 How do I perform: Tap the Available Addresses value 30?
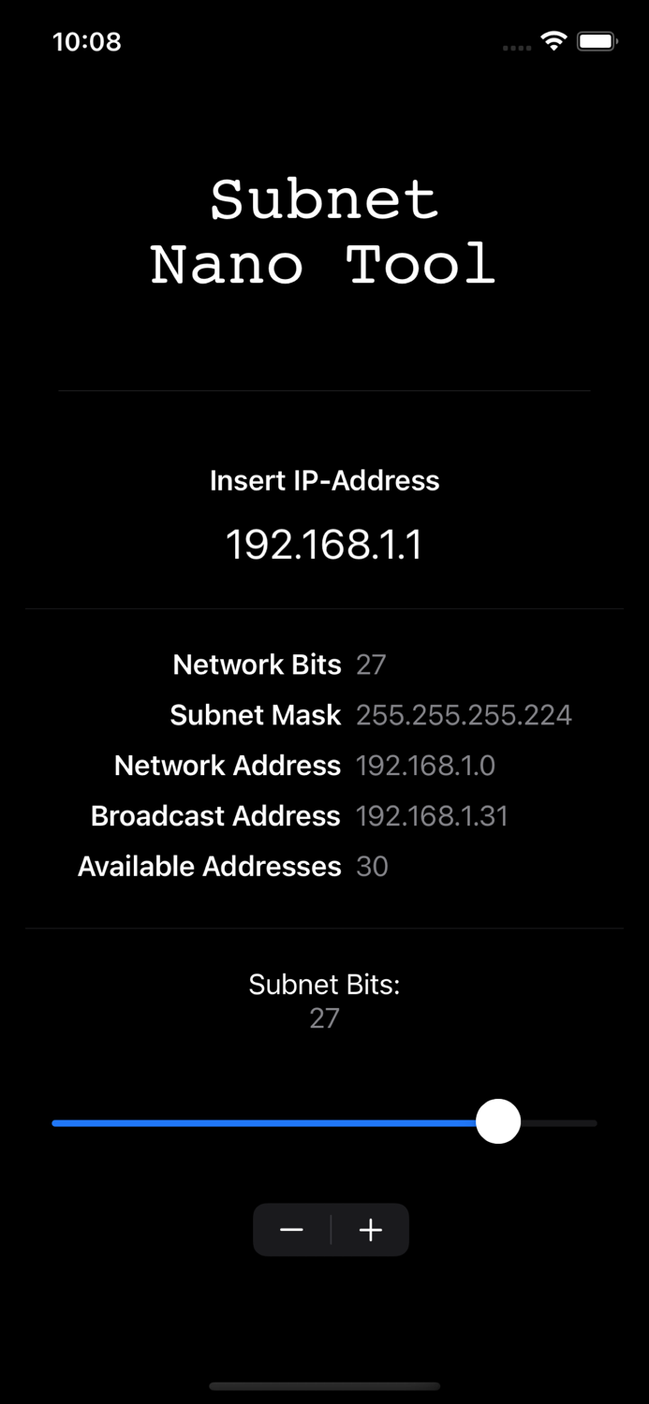(372, 867)
